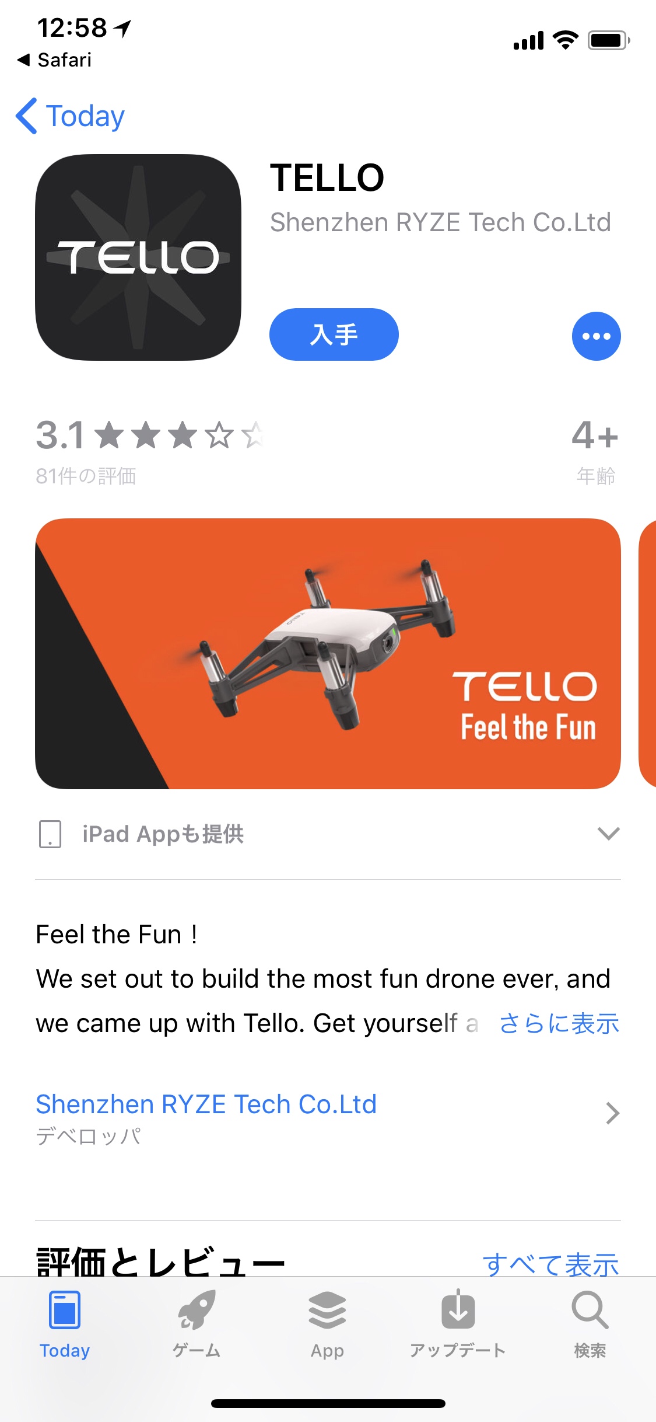Open the Shenzhen RYZE developer page chevron
Screen dimensions: 656x1422
click(x=612, y=1113)
